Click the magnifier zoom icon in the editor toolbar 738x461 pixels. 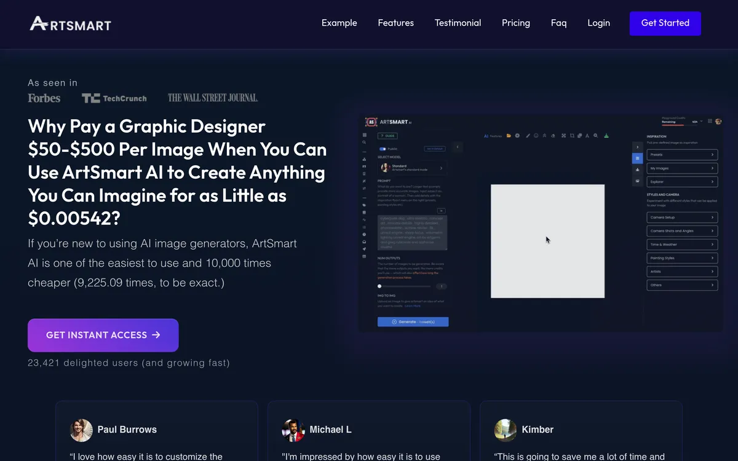[595, 136]
